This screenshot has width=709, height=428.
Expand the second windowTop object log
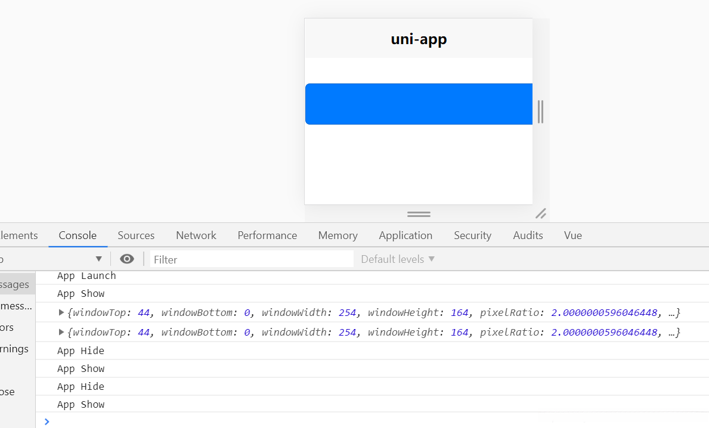point(61,332)
